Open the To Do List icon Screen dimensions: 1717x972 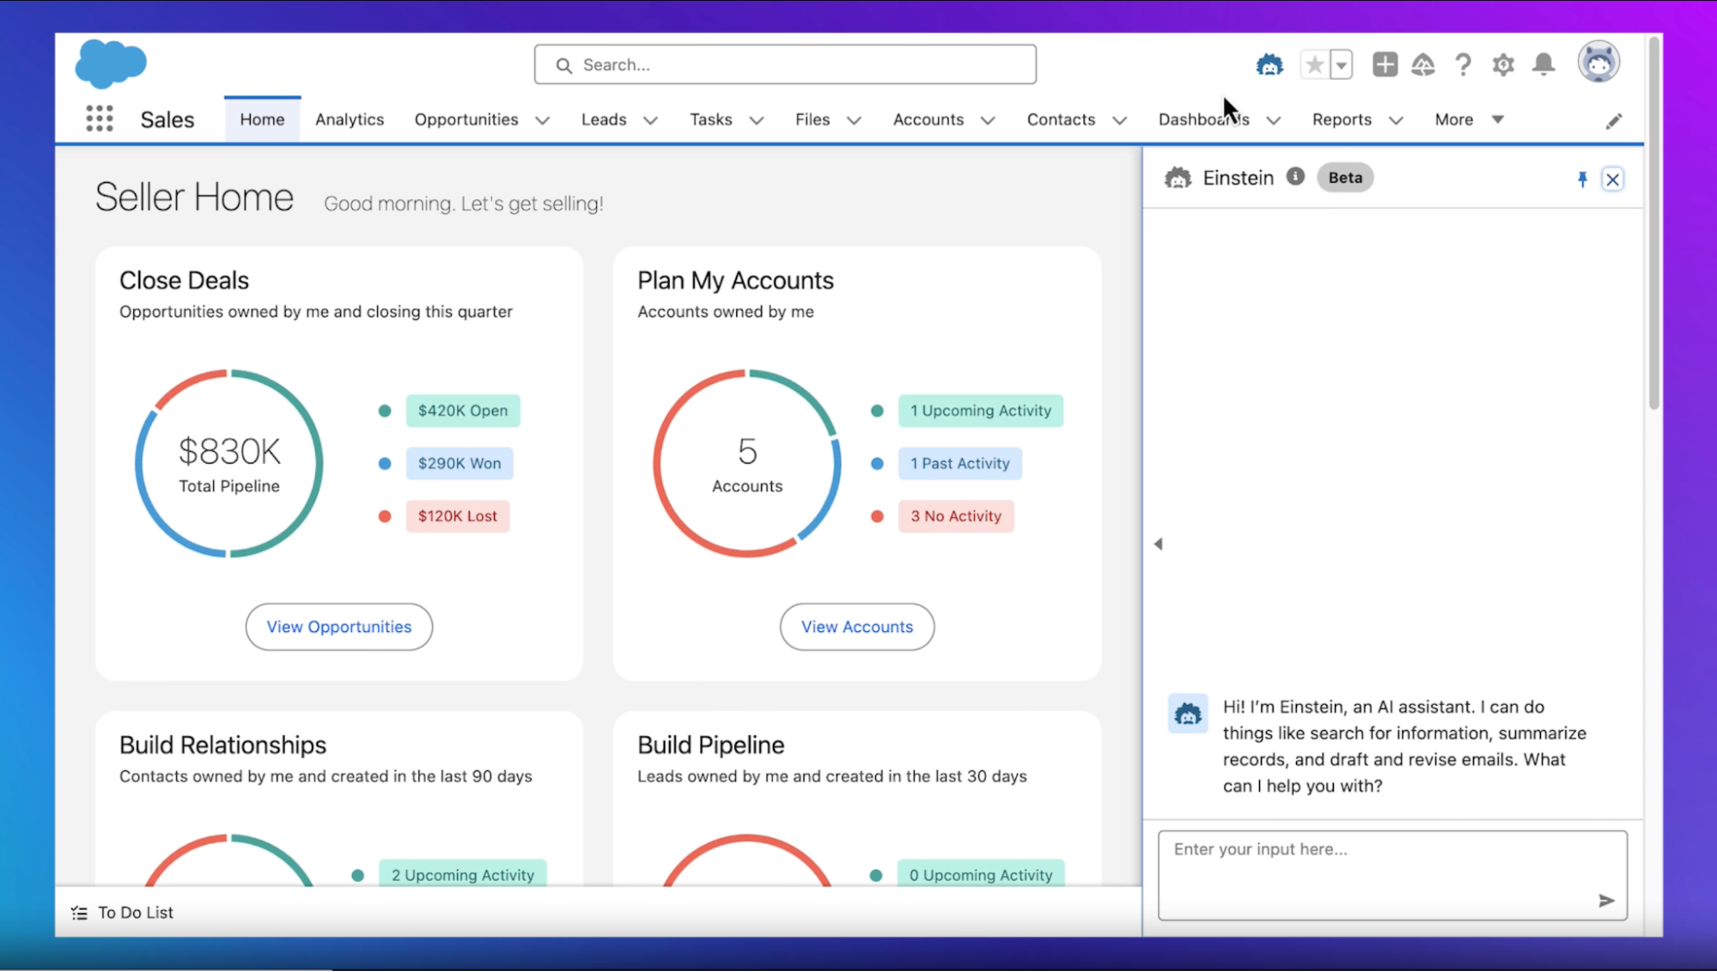click(79, 913)
